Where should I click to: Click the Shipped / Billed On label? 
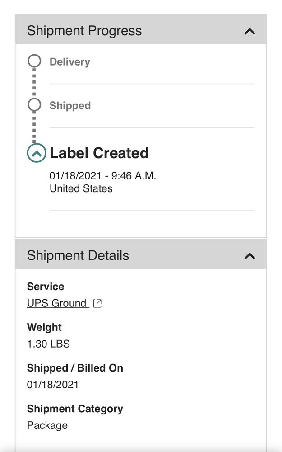click(x=75, y=368)
